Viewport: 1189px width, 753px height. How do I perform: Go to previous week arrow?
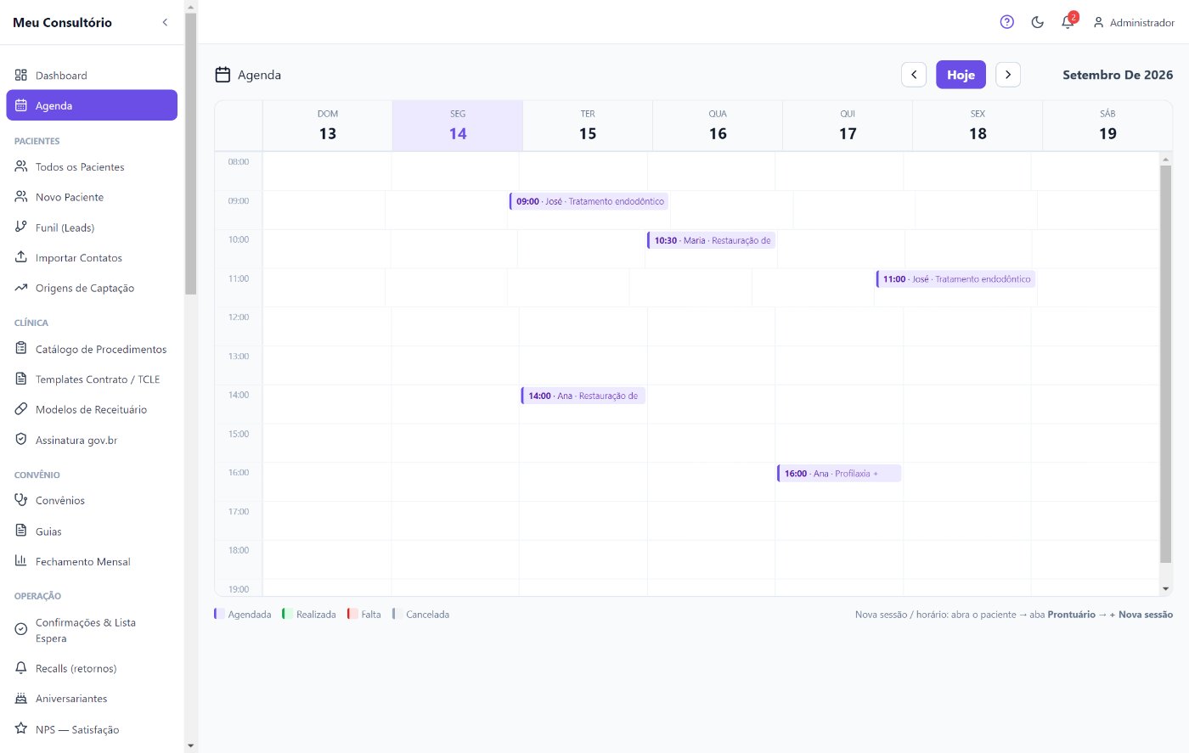point(914,75)
